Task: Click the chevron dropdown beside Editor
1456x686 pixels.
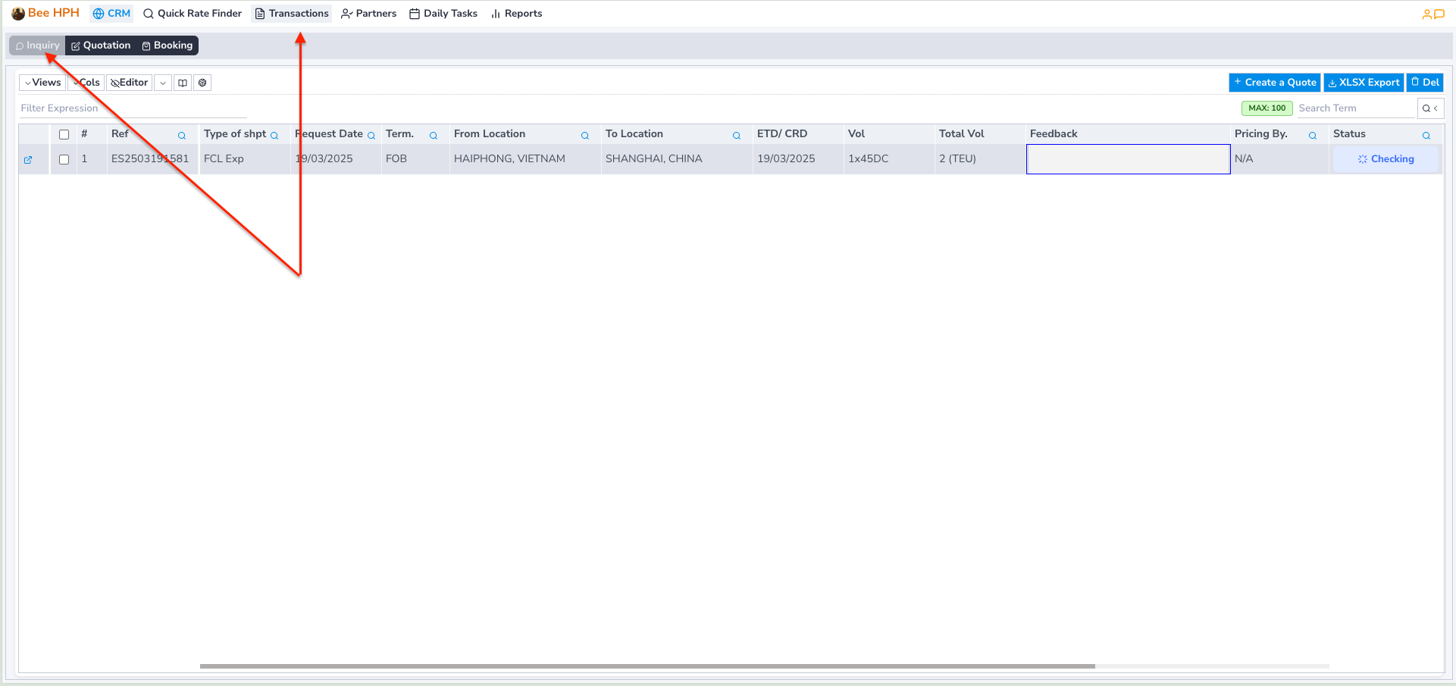Action: click(x=162, y=82)
